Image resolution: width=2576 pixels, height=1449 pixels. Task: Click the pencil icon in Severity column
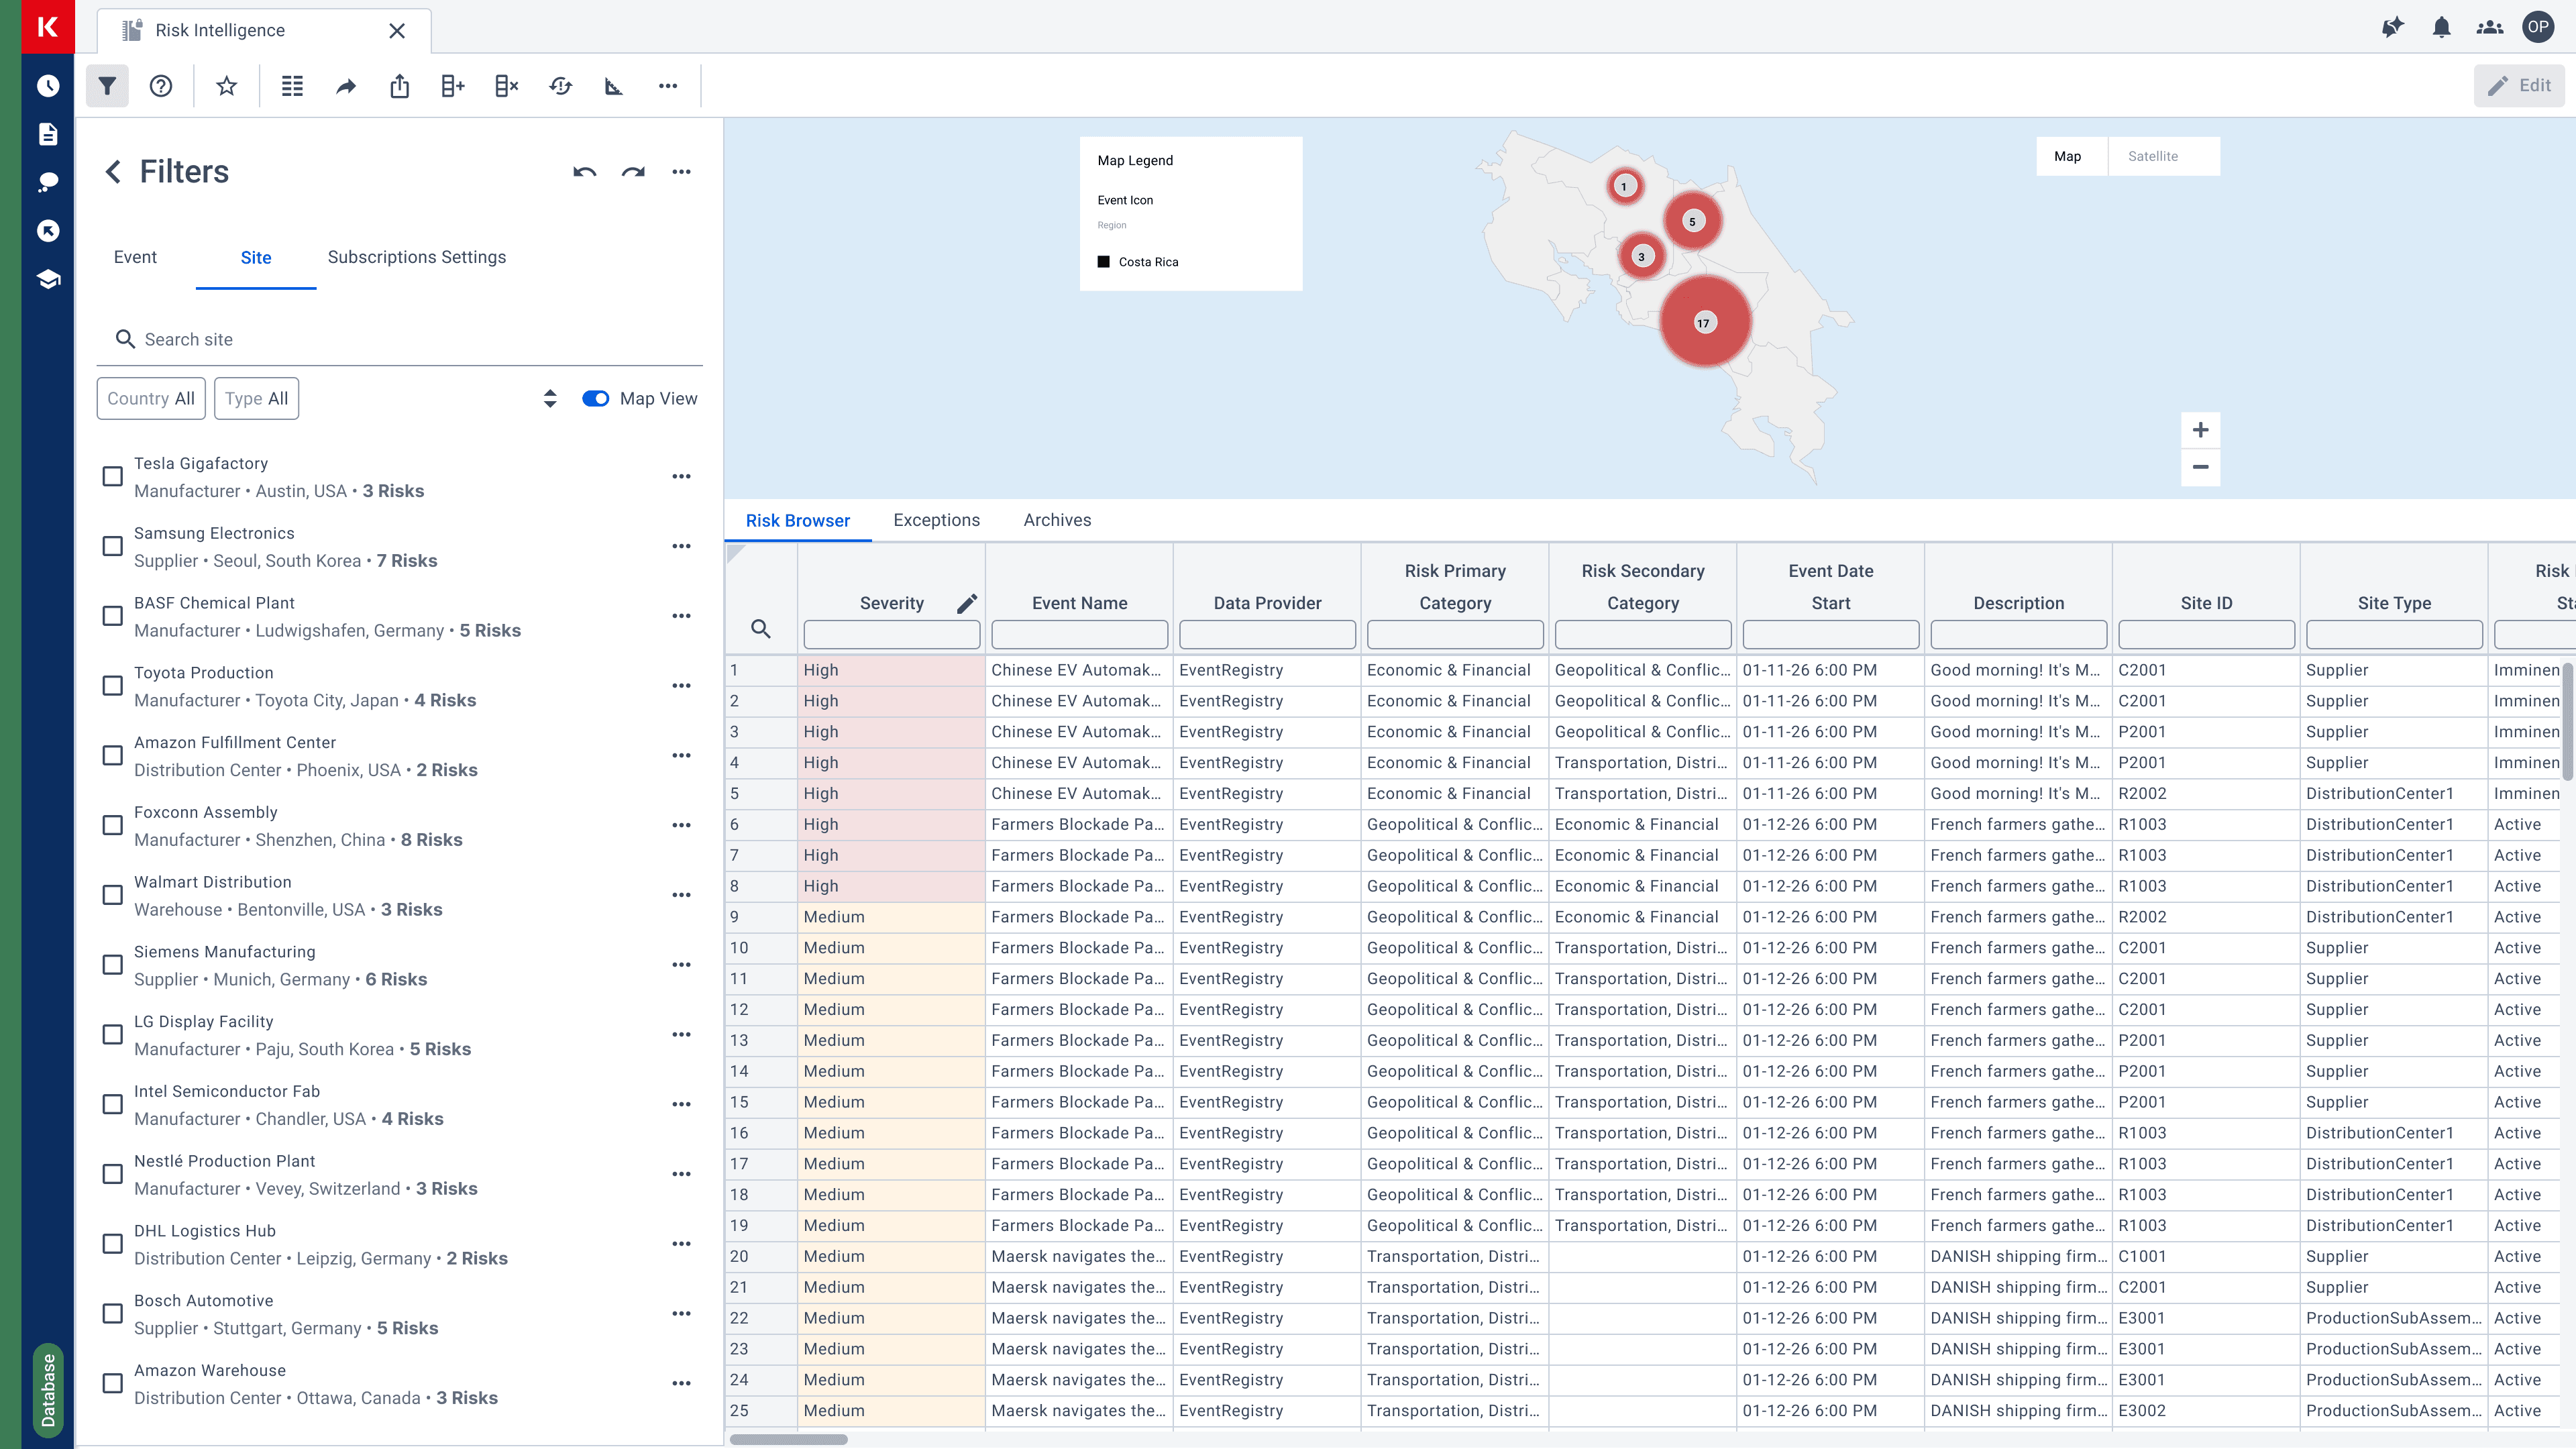click(x=966, y=603)
